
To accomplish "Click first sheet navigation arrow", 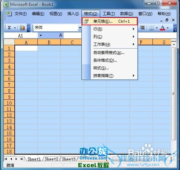I will point(6,159).
